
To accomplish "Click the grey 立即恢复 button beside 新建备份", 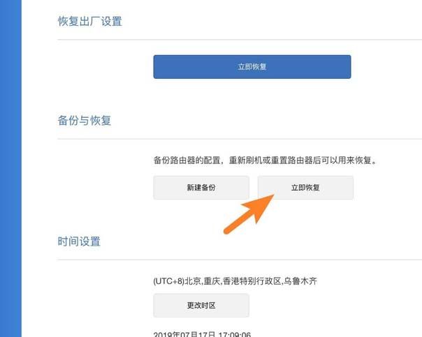I will (305, 188).
